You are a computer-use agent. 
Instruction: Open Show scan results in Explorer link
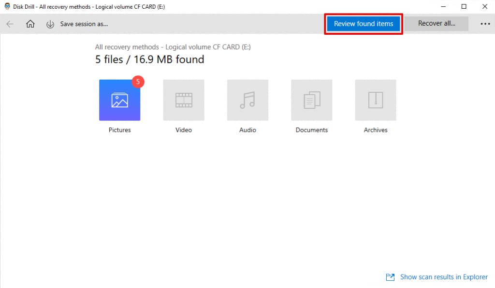[x=444, y=277]
